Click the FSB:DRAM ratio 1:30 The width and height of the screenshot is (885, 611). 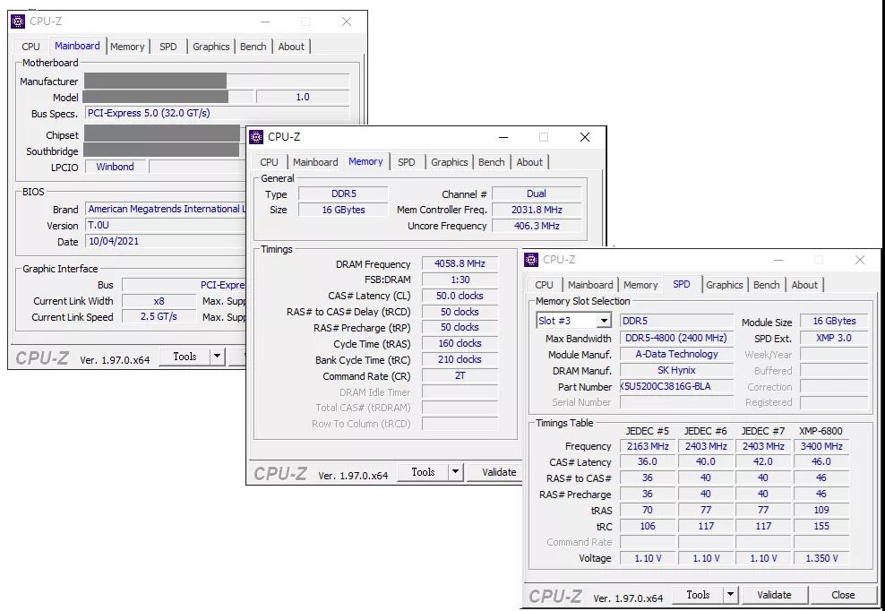(x=460, y=280)
